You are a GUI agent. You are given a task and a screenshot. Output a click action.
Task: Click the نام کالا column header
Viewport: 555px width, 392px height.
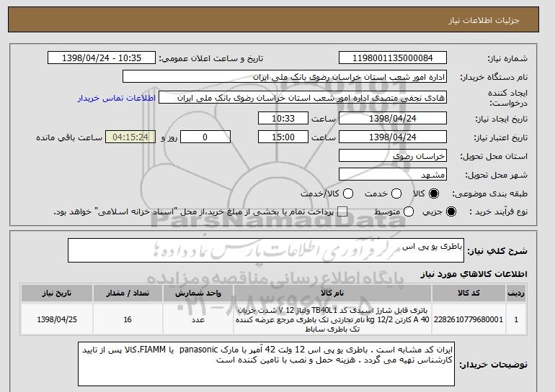point(332,293)
